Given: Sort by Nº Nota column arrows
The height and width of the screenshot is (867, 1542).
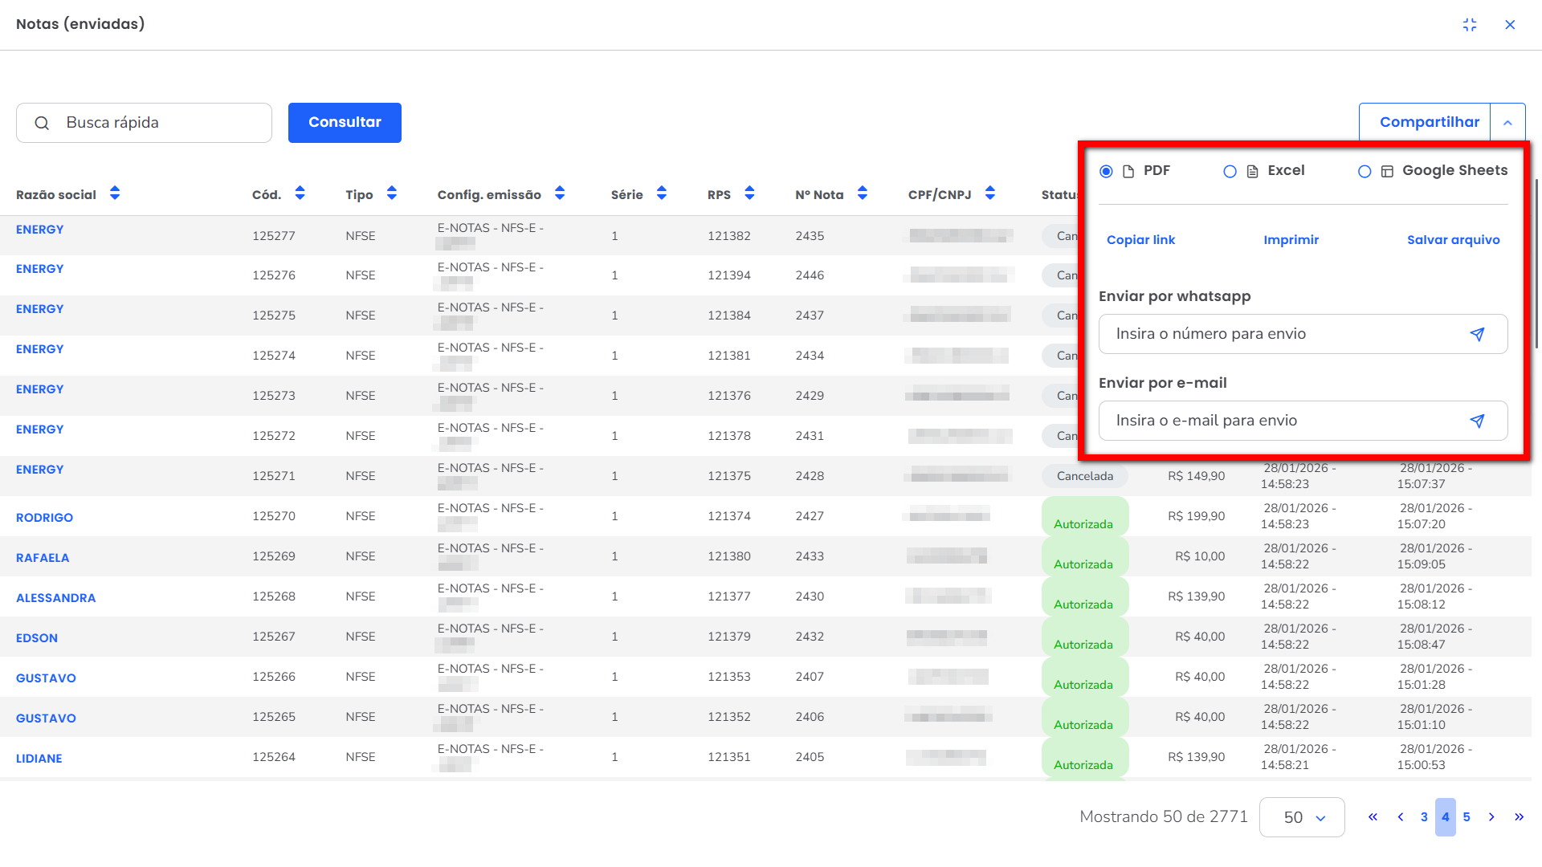Looking at the screenshot, I should pyautogui.click(x=862, y=193).
